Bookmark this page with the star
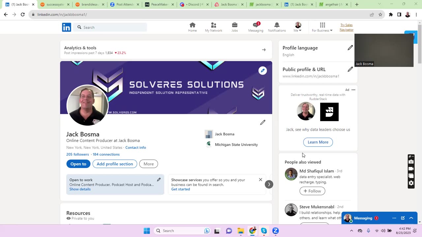422x237 pixels. [380, 14]
